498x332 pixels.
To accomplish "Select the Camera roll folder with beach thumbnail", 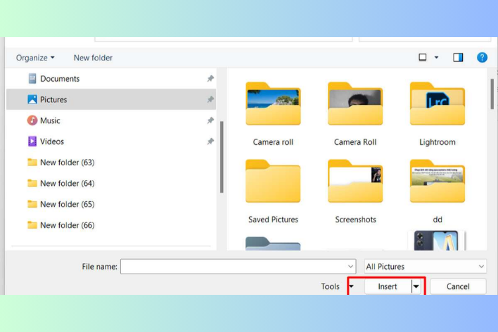I will pyautogui.click(x=273, y=104).
